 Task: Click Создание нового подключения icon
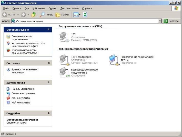[8, 36]
